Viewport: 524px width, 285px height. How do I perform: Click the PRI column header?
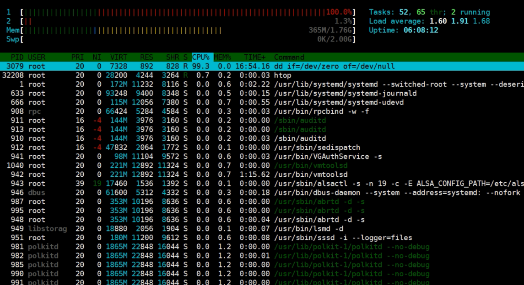77,57
